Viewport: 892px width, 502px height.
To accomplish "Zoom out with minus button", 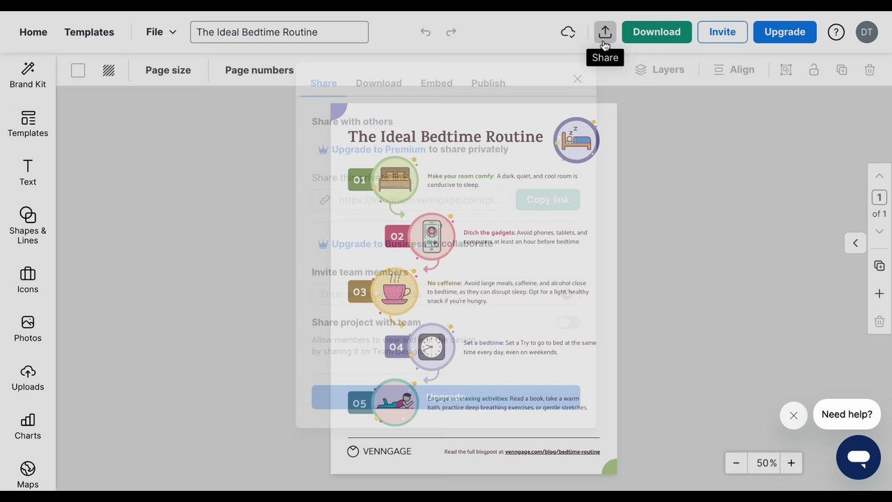I will tap(736, 463).
